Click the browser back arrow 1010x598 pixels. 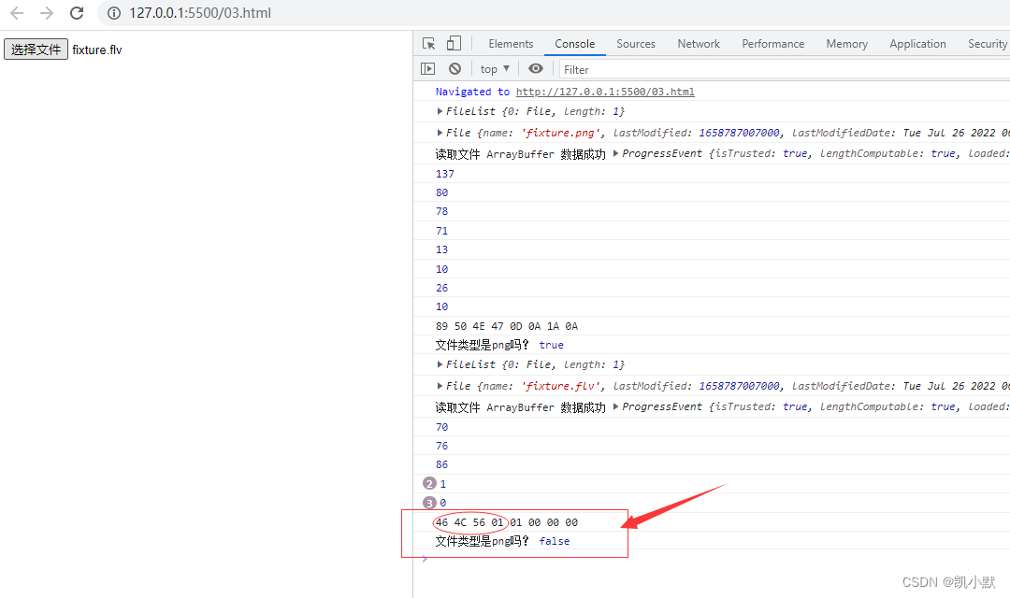point(17,14)
